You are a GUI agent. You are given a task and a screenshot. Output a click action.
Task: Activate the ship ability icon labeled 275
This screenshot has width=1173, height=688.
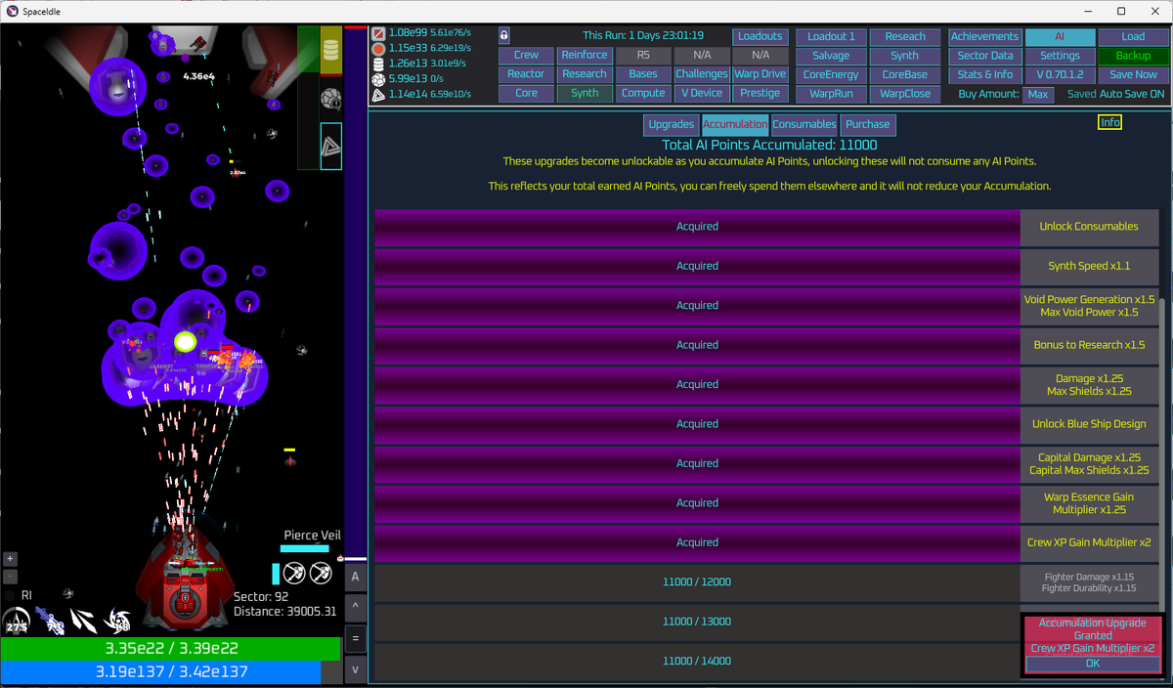pyautogui.click(x=17, y=620)
